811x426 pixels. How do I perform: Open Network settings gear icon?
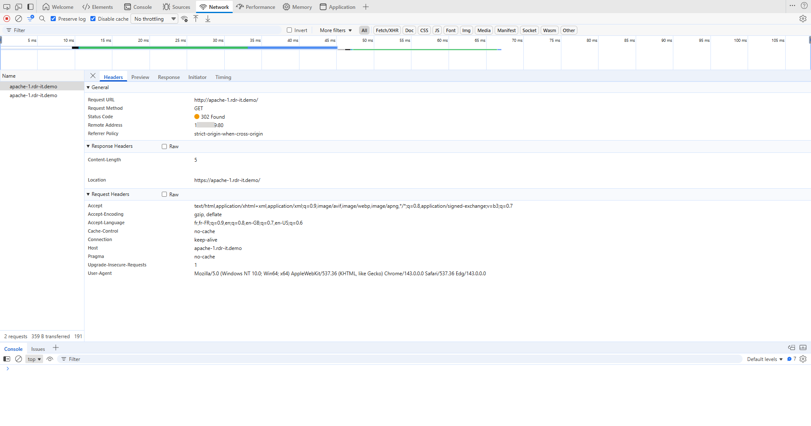click(803, 19)
